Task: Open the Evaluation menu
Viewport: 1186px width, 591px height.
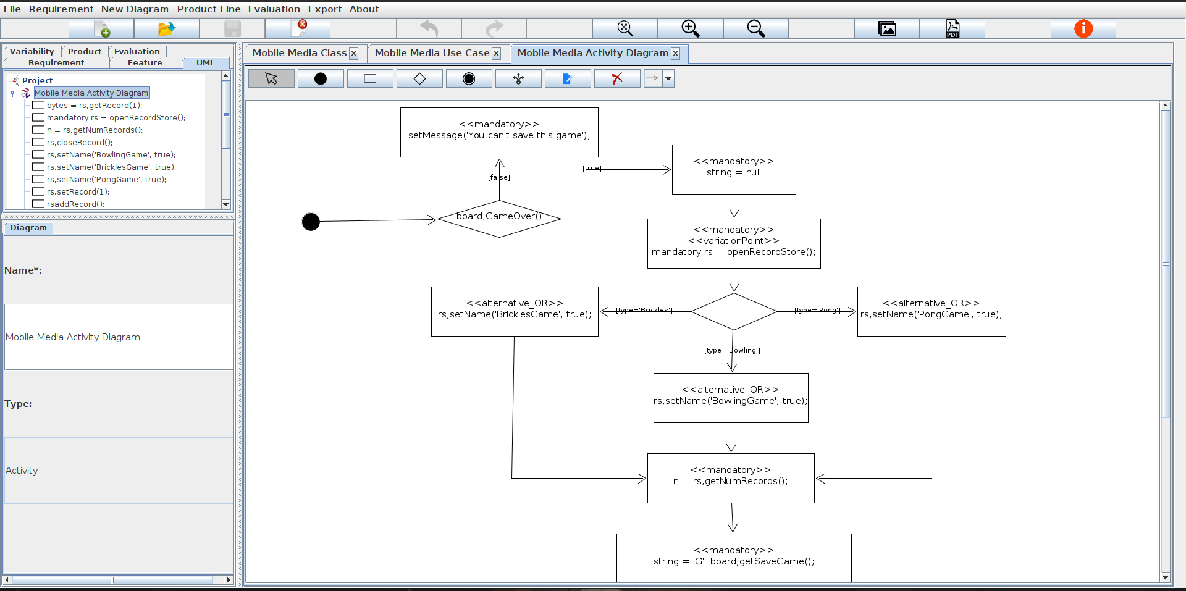Action: tap(274, 9)
